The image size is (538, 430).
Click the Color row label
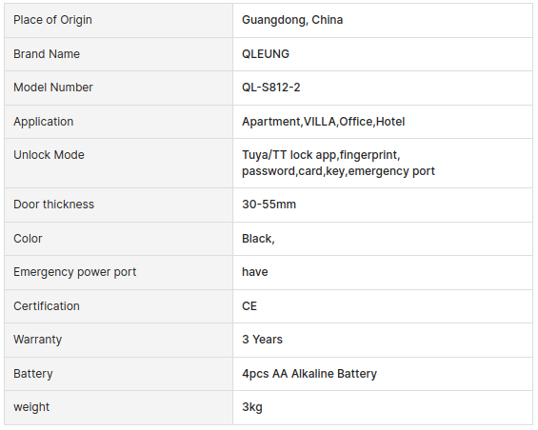point(28,239)
